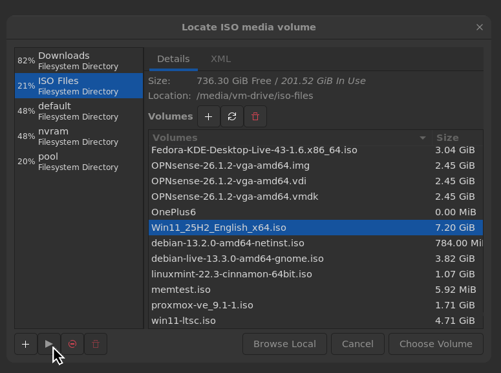
Task: Delete the selected volume with trash icon
Action: coord(255,116)
